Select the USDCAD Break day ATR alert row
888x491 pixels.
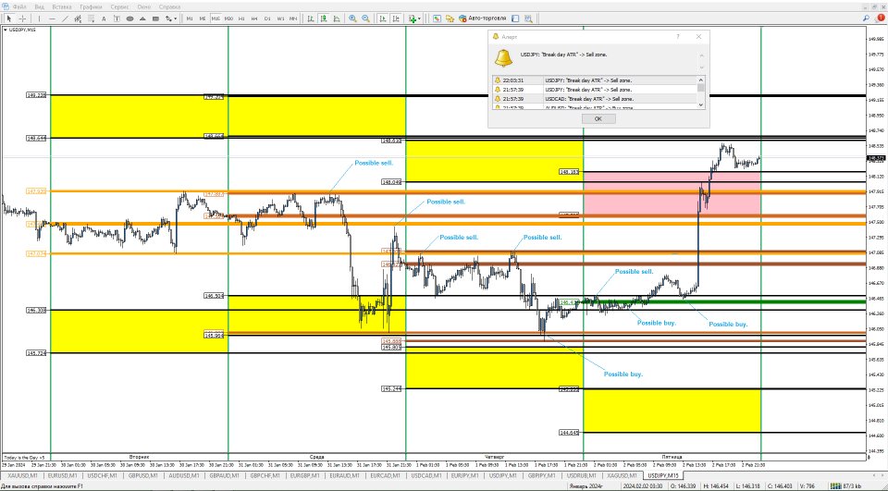coord(595,99)
